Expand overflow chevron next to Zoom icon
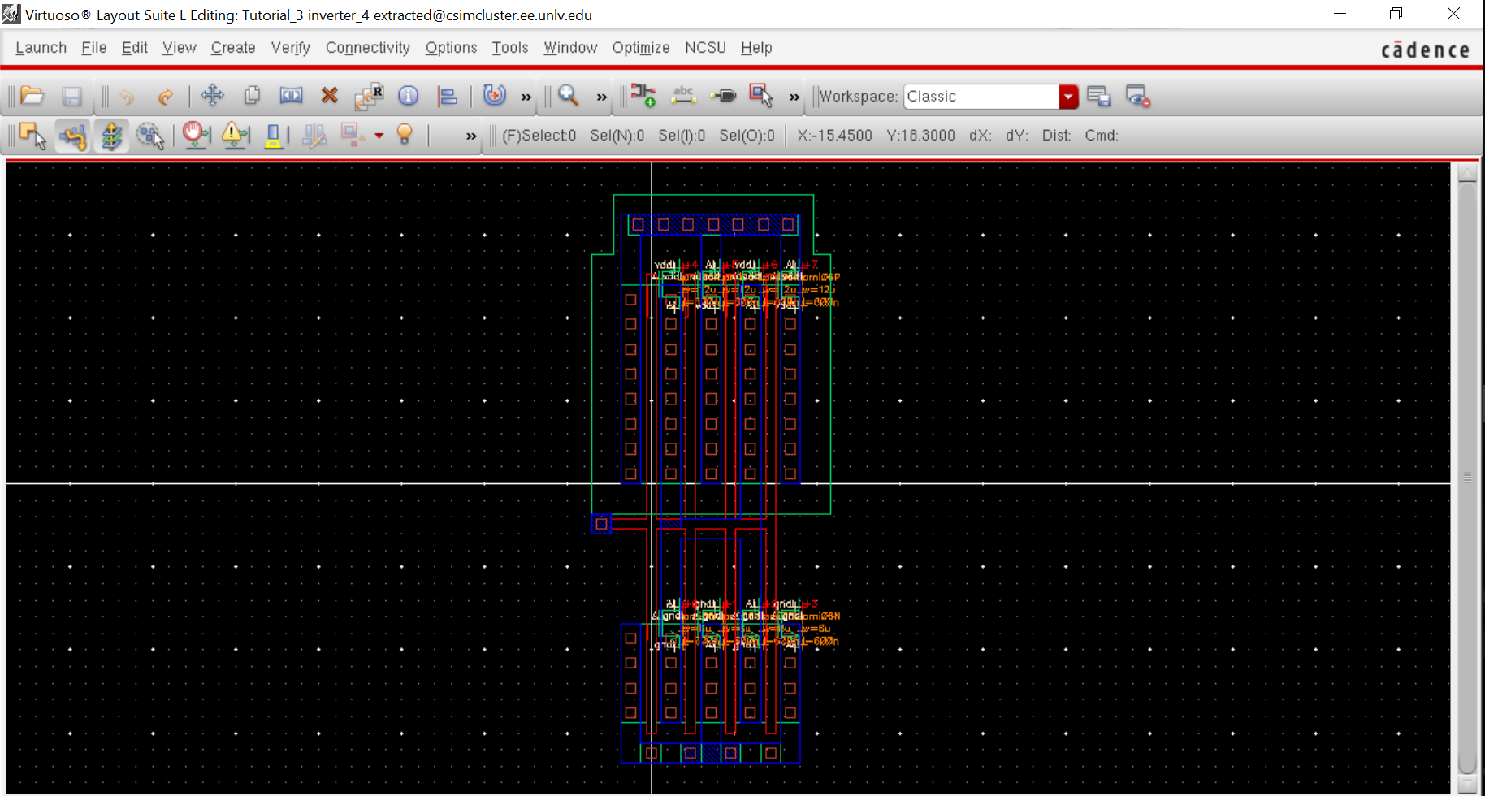The width and height of the screenshot is (1485, 796). (x=602, y=97)
